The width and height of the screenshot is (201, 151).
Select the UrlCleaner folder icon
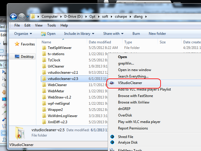pos(44,66)
